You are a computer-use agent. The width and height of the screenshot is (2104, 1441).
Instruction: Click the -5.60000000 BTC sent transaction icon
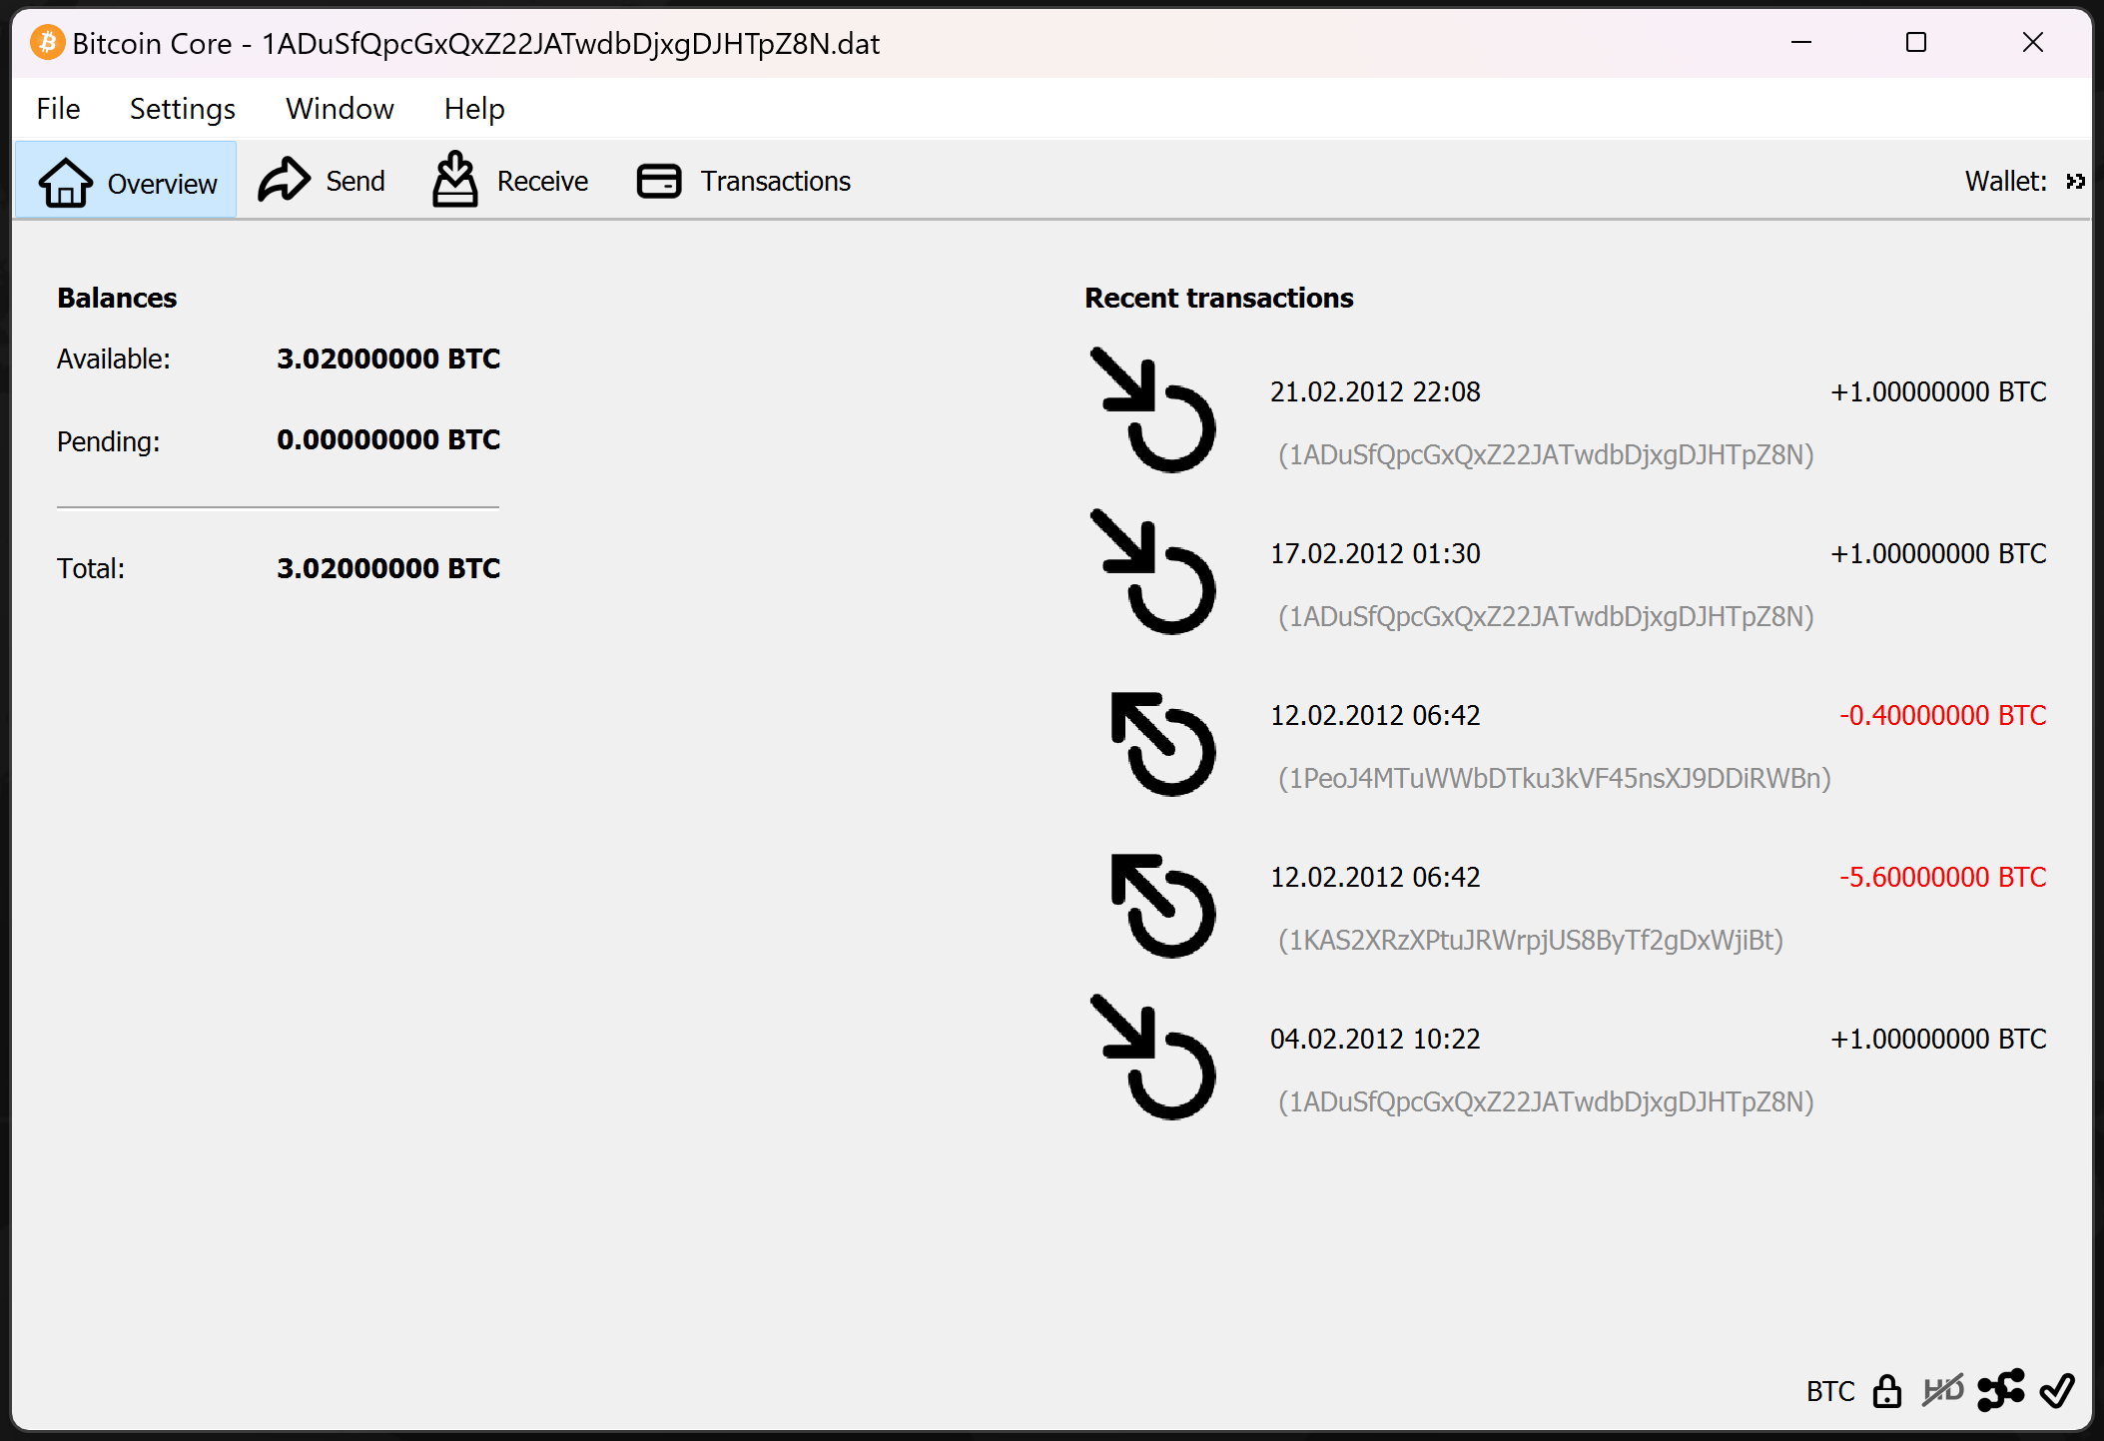point(1161,906)
